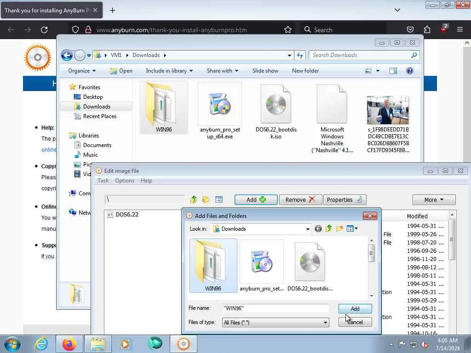
Task: Click Explorer refresh address button
Action: 300,55
